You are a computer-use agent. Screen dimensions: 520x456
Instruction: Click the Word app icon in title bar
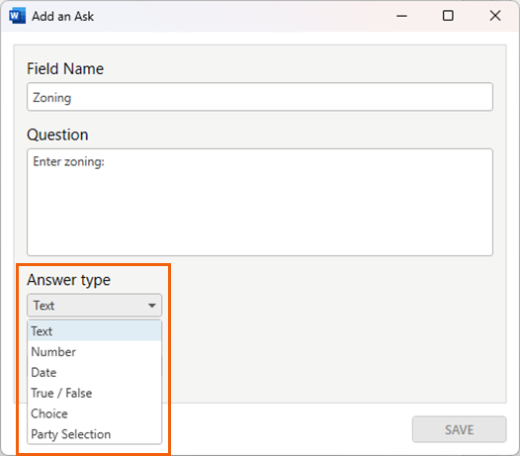(x=17, y=16)
